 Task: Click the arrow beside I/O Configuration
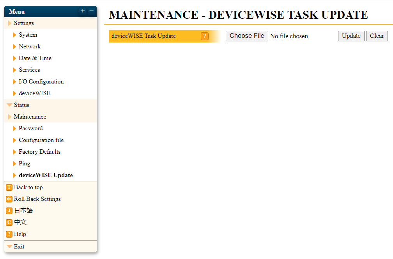pyautogui.click(x=14, y=82)
